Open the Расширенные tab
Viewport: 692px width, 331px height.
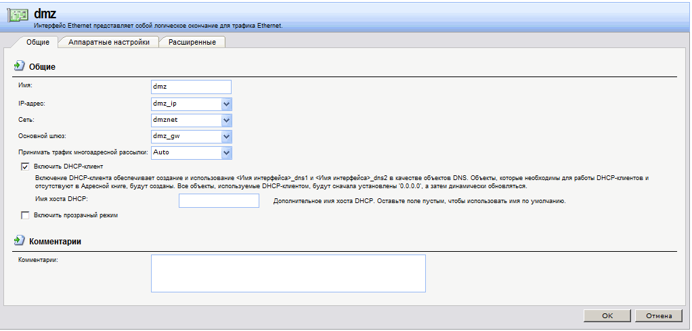[x=192, y=43]
